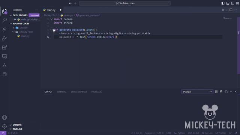Run the Python file with play icon
Screen dimensions: 240x135
tap(223, 10)
